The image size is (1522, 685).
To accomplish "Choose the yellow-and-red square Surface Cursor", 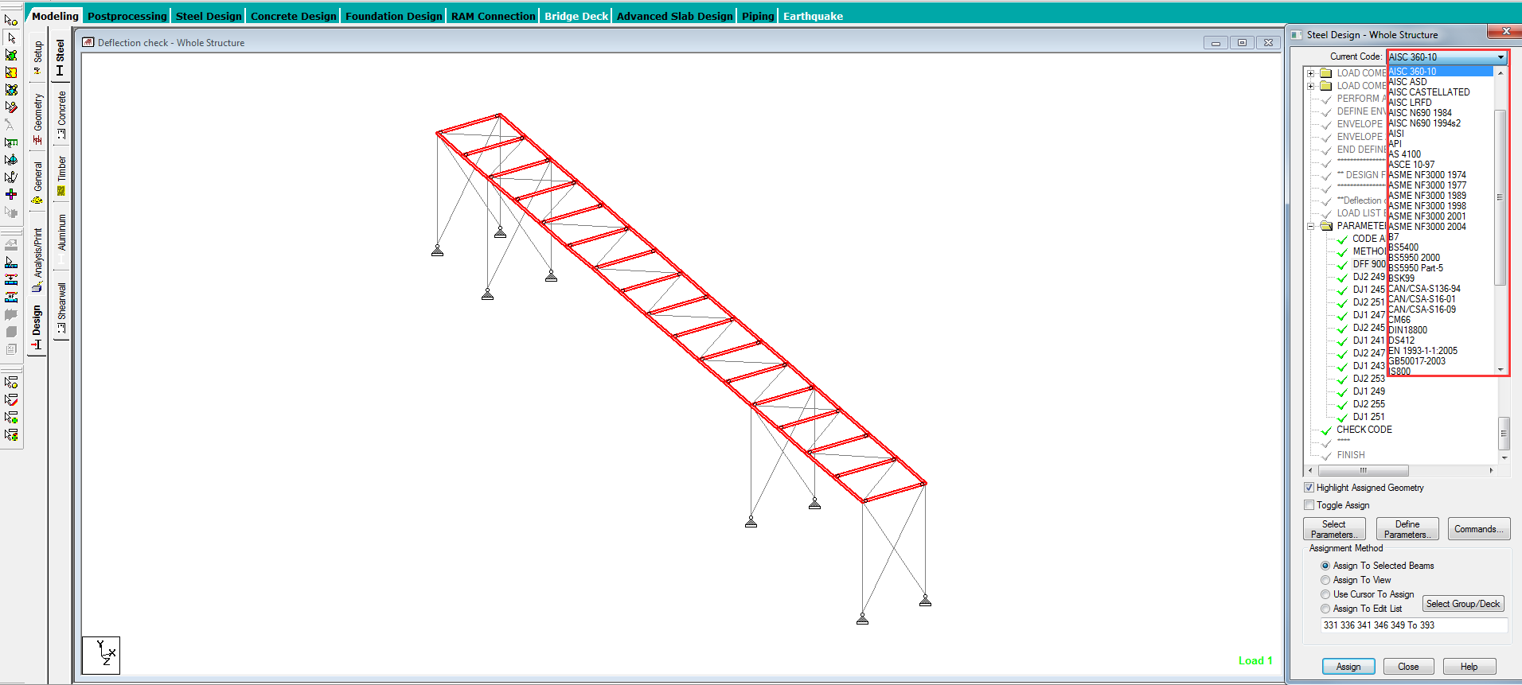I will tap(11, 72).
